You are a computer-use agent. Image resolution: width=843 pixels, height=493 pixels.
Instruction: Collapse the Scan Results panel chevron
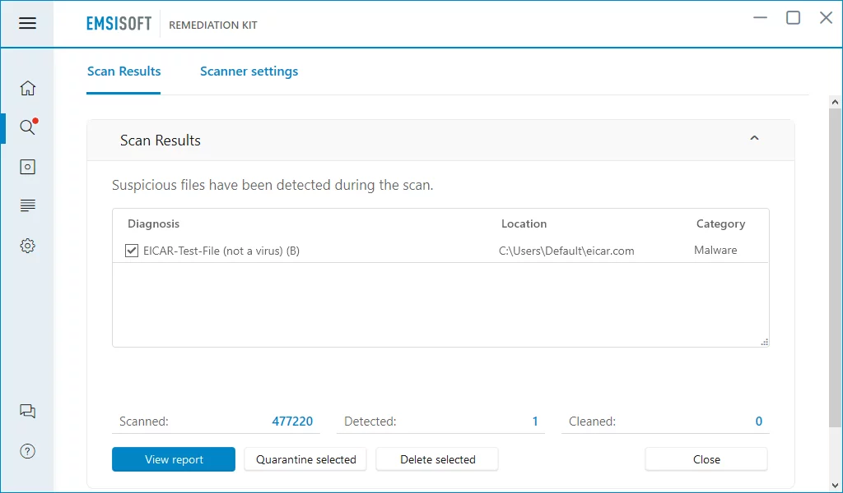(x=754, y=139)
